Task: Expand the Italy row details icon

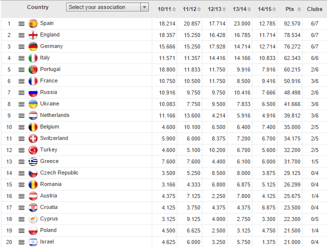Action: click(x=22, y=58)
